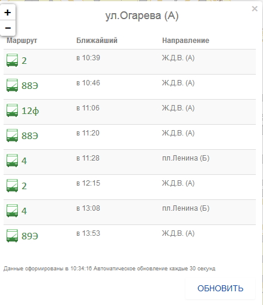
Task: Click the Ближайший column header
Action: [x=97, y=41]
